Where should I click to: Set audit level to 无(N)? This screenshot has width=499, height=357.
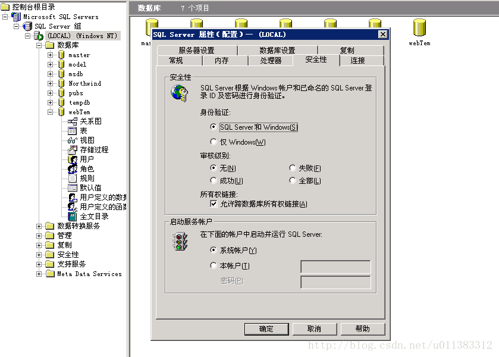tap(214, 168)
